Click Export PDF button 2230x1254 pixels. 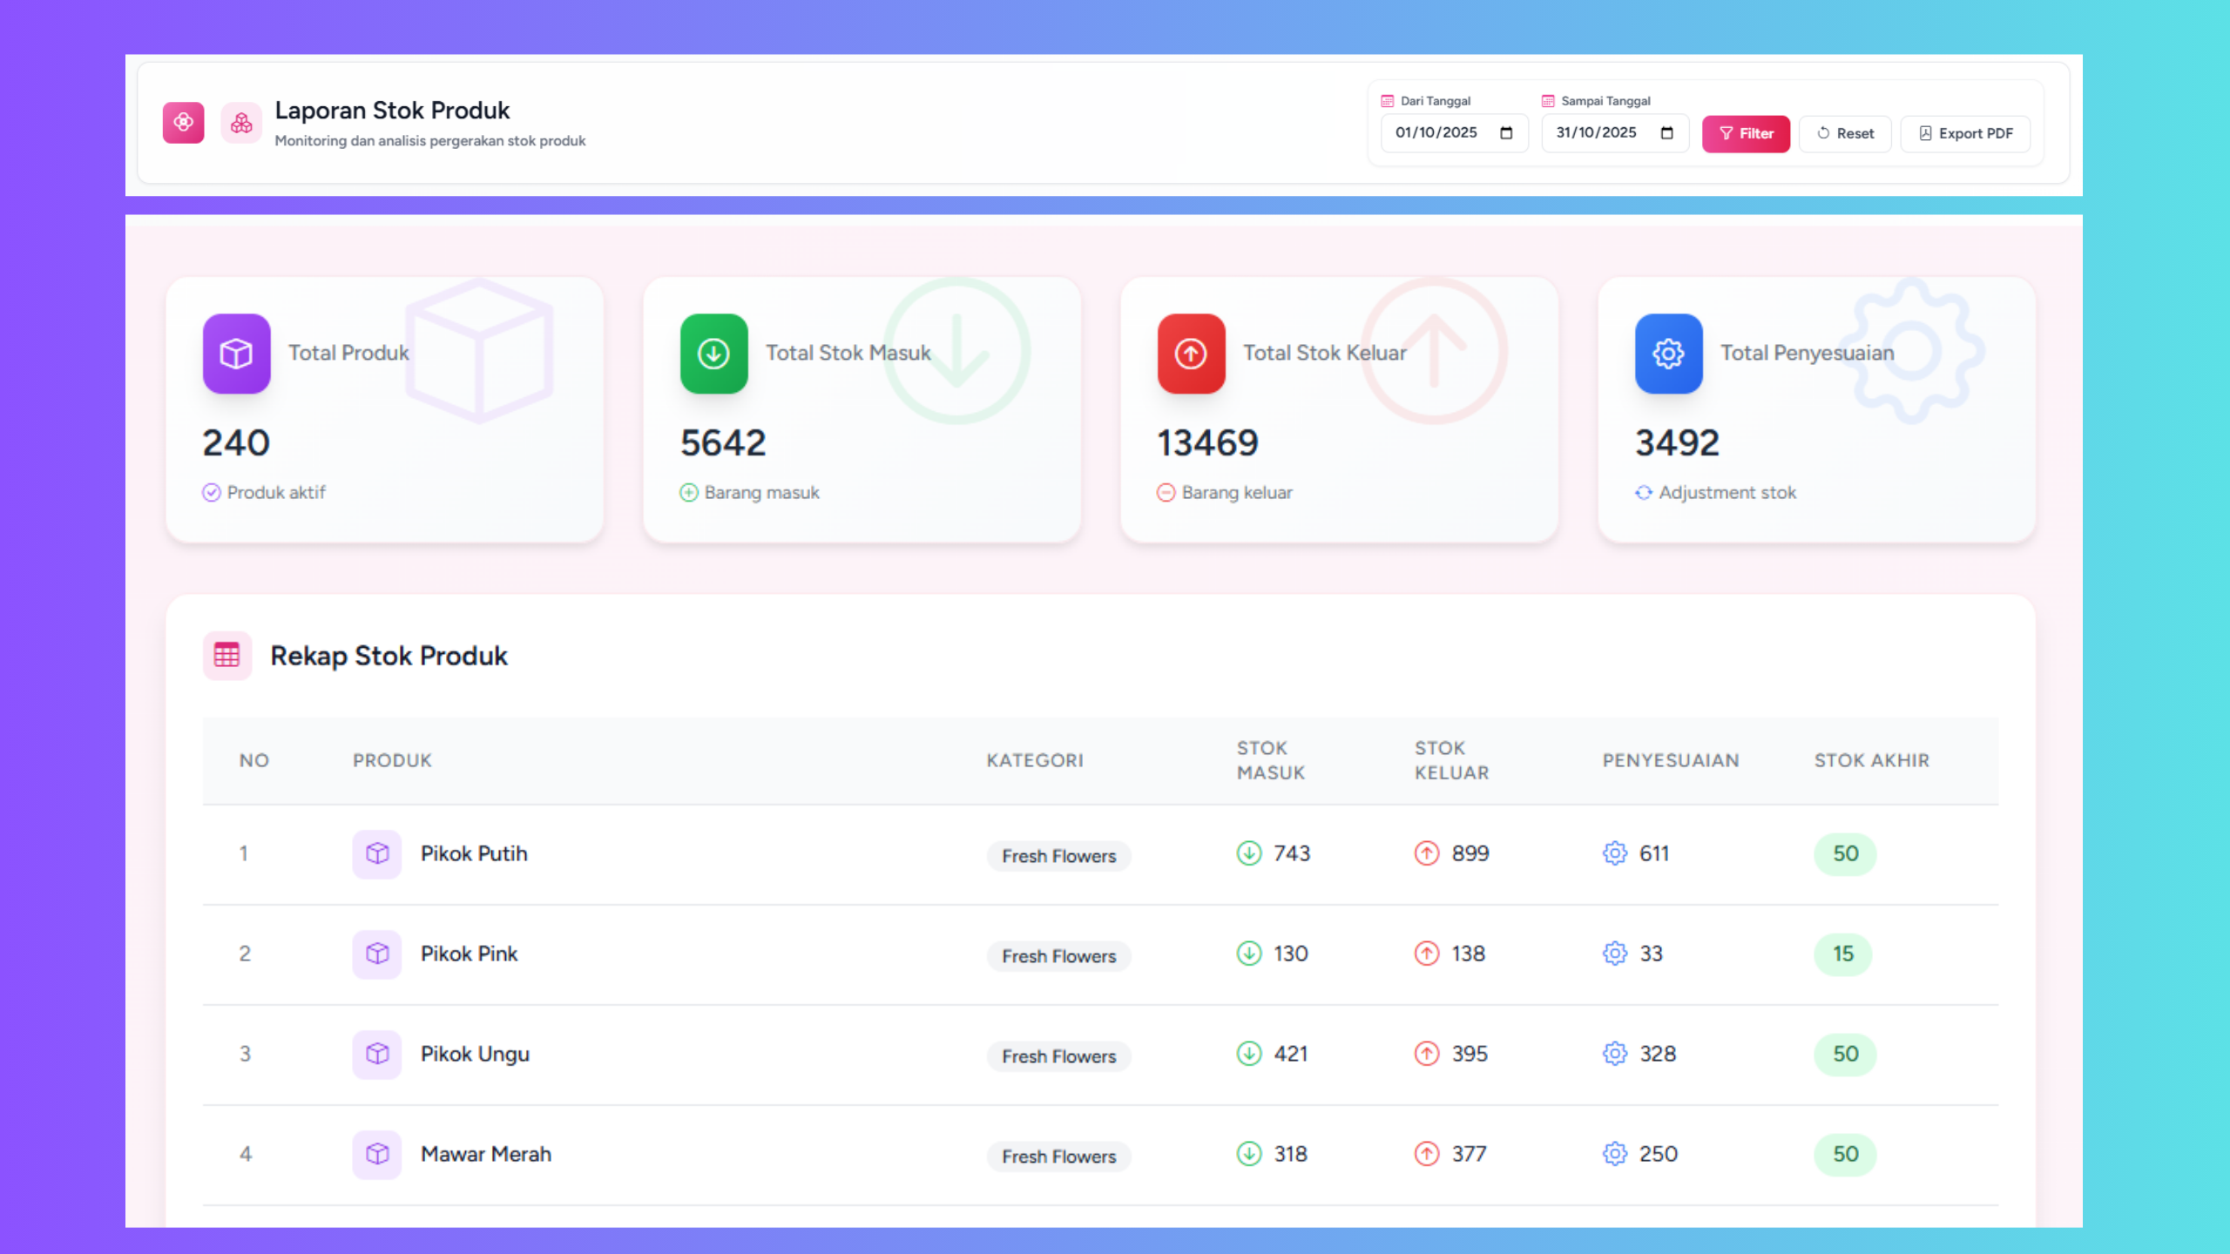point(1965,133)
